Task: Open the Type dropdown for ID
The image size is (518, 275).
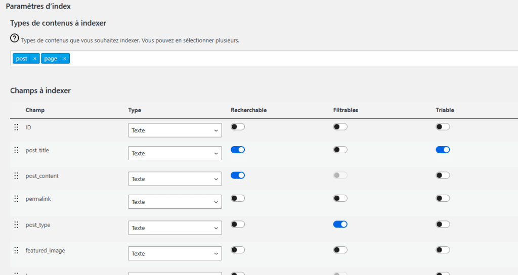Action: 175,130
